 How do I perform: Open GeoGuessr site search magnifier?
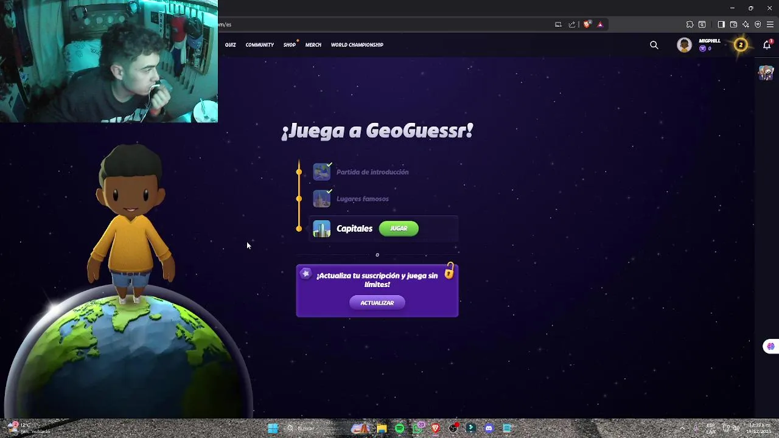pyautogui.click(x=654, y=45)
